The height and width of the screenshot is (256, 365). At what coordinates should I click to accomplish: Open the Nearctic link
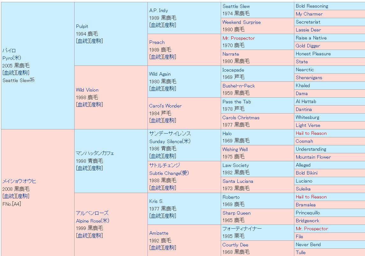tap(304, 70)
